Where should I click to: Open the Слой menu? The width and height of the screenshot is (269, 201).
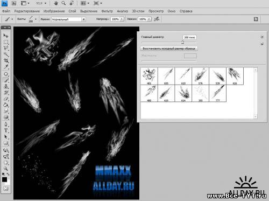(72, 11)
